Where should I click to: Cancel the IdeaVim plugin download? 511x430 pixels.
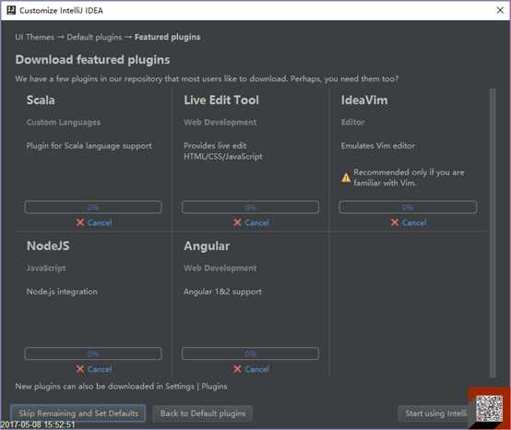(x=414, y=223)
